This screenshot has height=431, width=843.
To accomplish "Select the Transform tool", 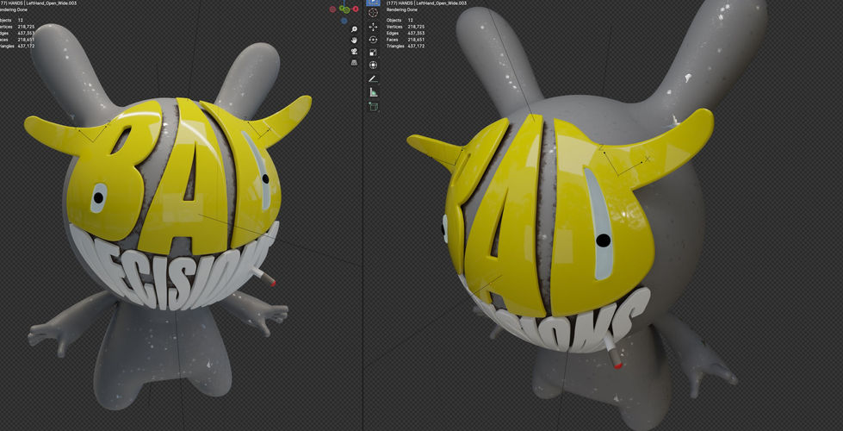I will [x=373, y=66].
